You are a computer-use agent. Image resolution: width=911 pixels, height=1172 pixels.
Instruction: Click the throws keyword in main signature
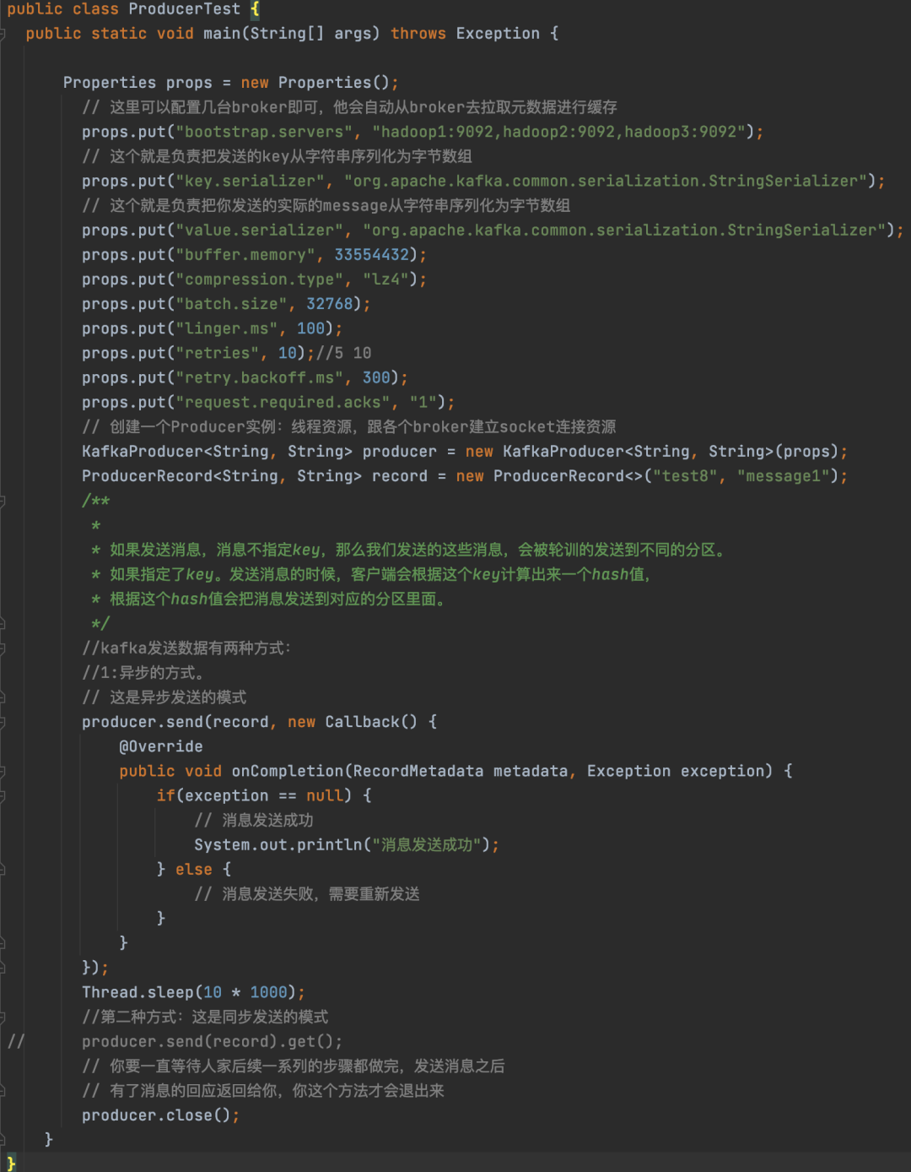(x=418, y=34)
